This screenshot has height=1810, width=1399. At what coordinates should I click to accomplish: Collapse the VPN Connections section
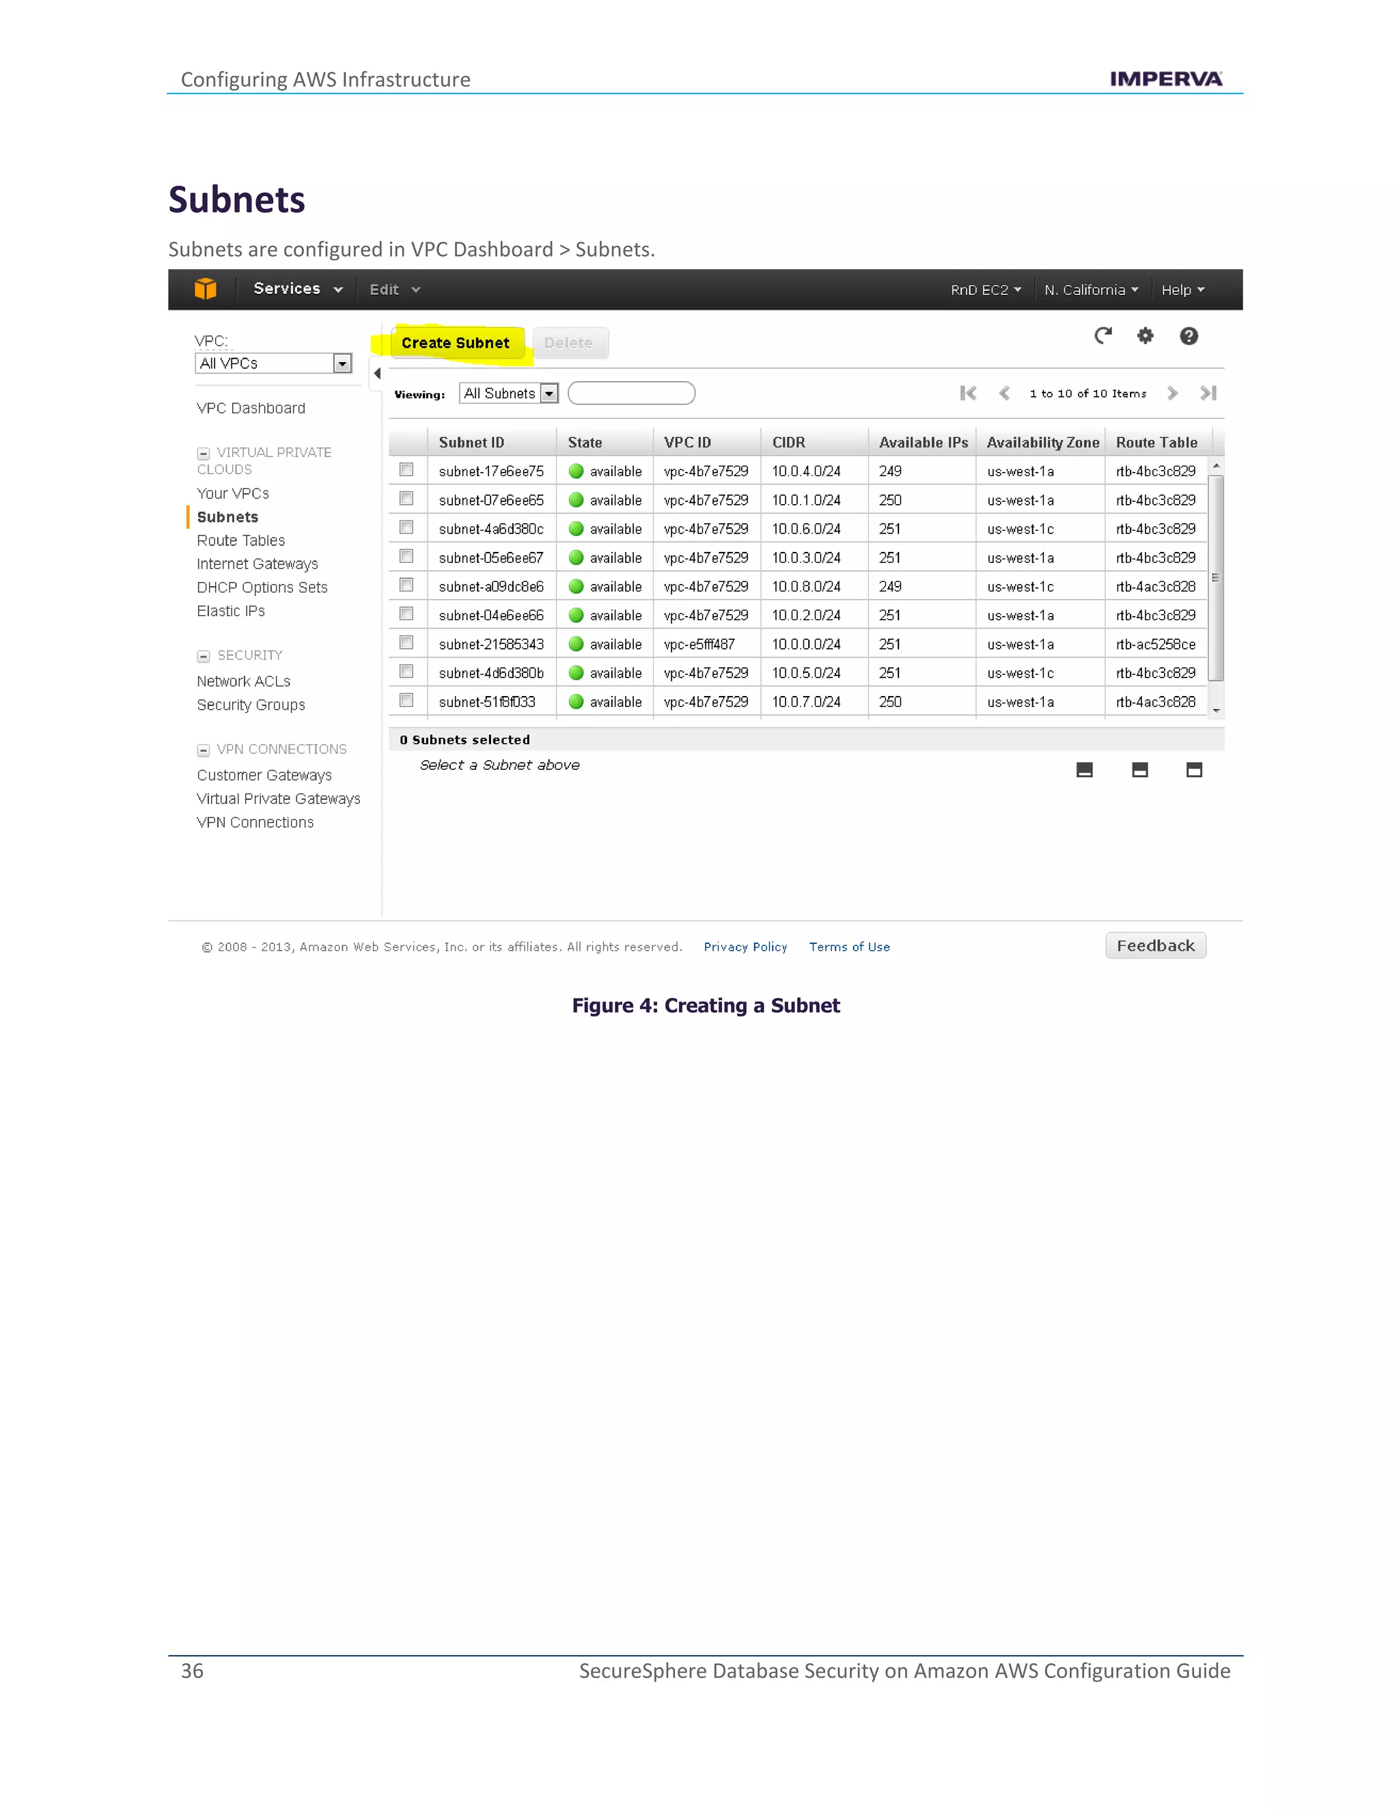click(203, 750)
